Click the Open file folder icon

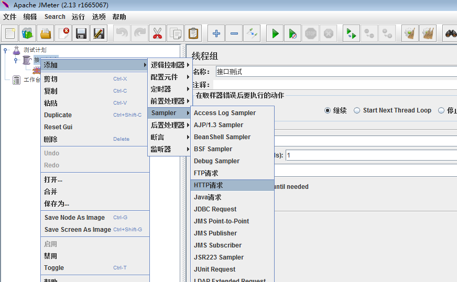point(46,33)
